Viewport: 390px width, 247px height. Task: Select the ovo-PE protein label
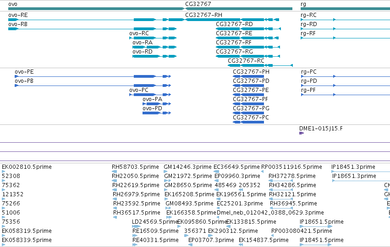coord(24,72)
